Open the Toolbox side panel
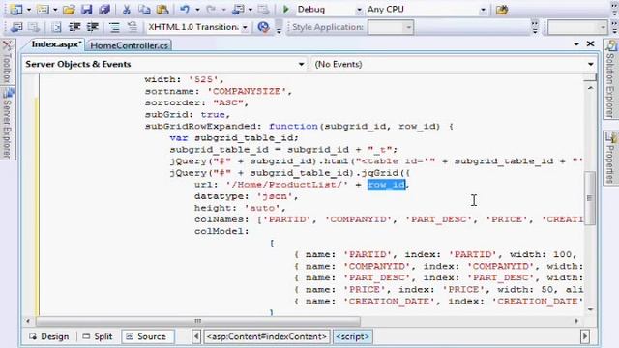The image size is (619, 348). point(7,62)
